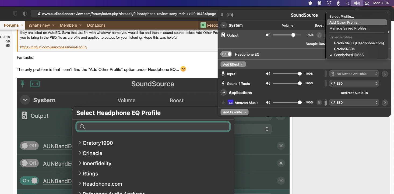Choose Add Other Profile... menu item
The height and width of the screenshot is (194, 394).
(x=357, y=22)
